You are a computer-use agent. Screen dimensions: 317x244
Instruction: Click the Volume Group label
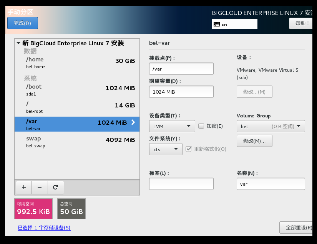pyautogui.click(x=254, y=115)
